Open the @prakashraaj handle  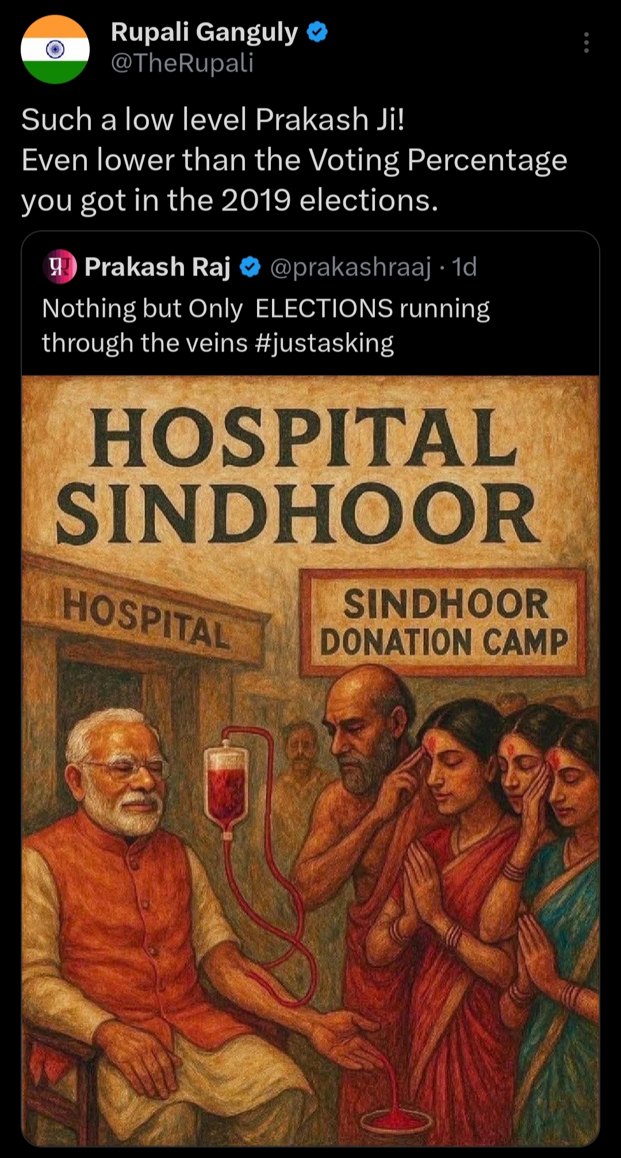coord(350,268)
